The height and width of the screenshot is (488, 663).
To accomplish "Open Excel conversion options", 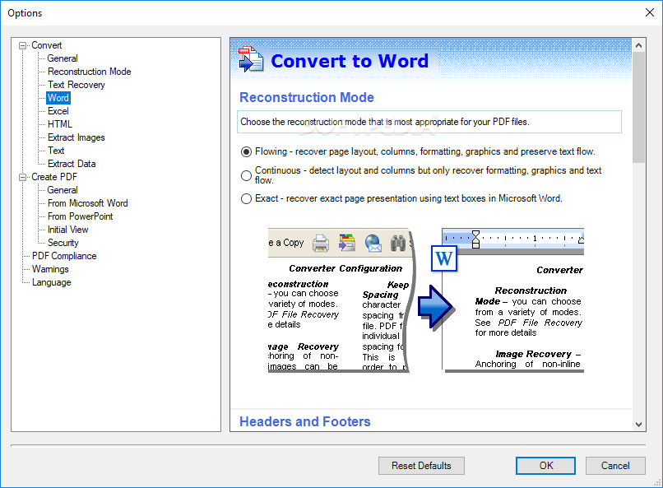I will click(58, 111).
